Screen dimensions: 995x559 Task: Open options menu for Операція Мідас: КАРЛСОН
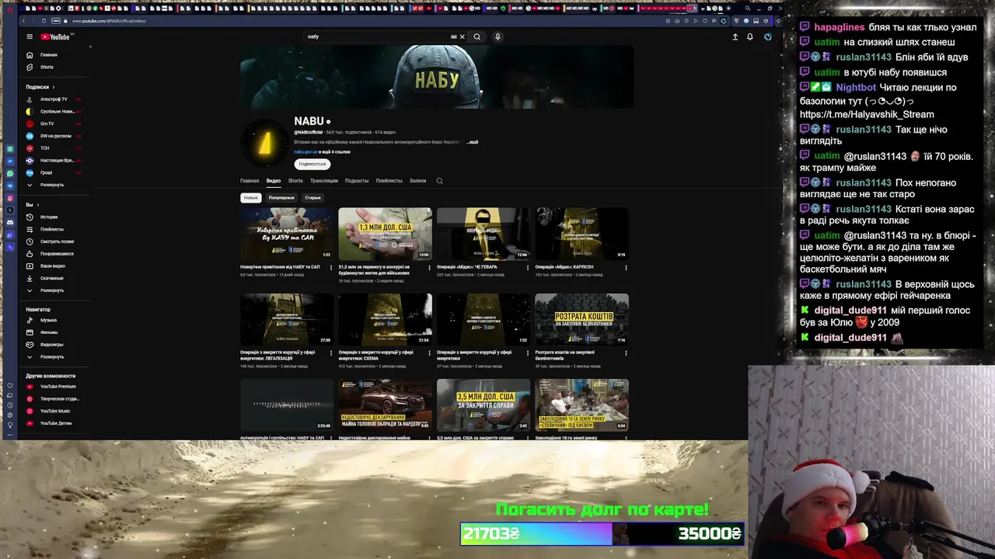[x=626, y=268]
